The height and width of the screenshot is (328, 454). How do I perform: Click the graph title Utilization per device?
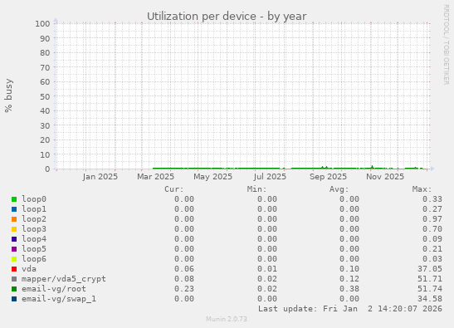tap(227, 17)
